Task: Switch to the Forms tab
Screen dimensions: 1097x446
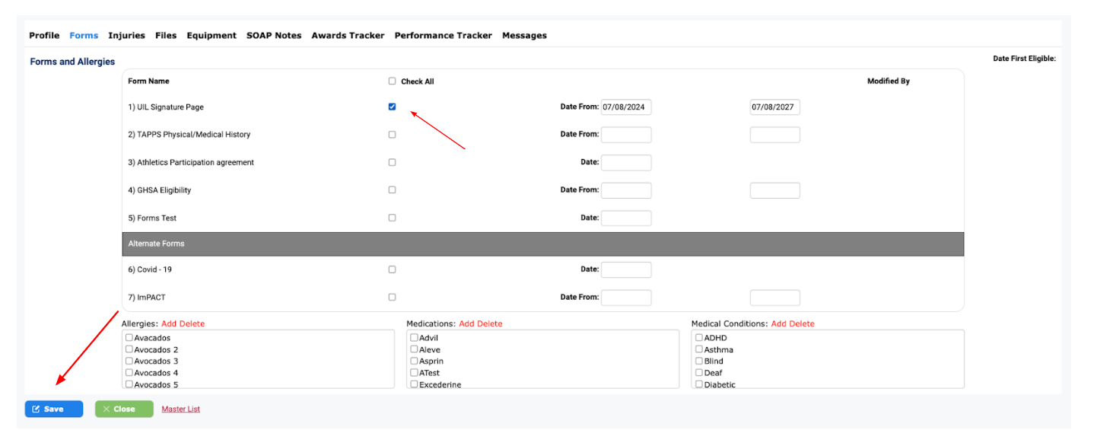Action: (84, 36)
